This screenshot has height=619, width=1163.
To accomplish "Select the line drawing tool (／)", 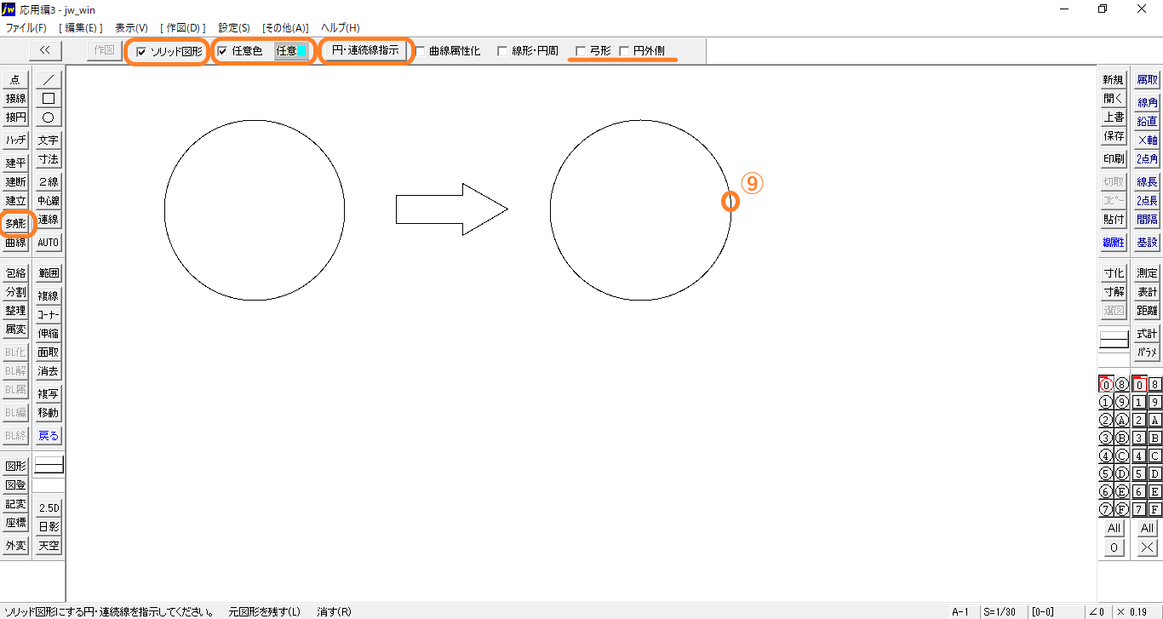I will click(49, 79).
